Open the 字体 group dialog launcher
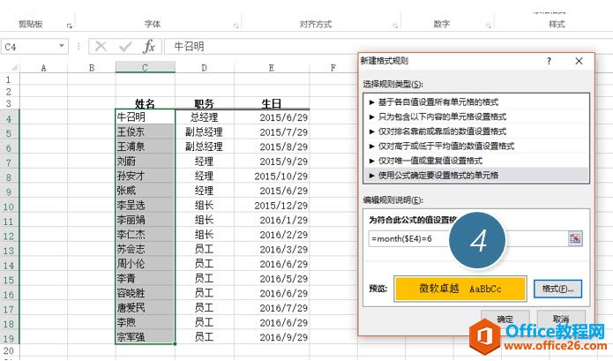 [236, 26]
